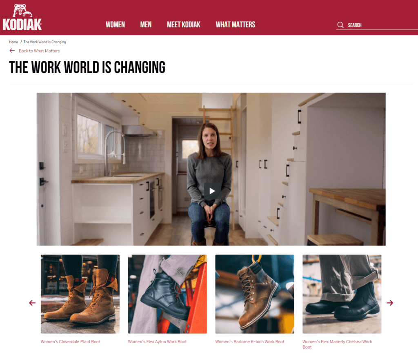Go to Home breadcrumb link
Screen dimensions: 418x355
(13, 42)
